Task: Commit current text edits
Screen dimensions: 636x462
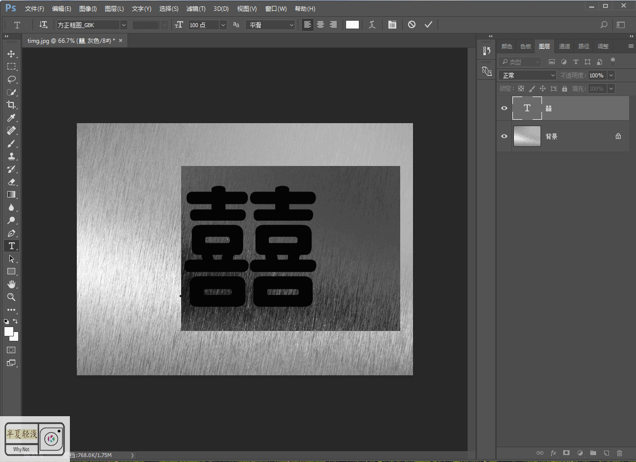Action: 428,25
